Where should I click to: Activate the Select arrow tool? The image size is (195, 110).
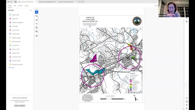point(37,12)
